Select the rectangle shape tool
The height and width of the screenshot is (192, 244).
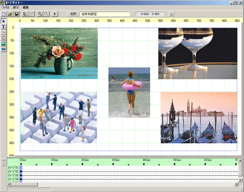[3, 38]
